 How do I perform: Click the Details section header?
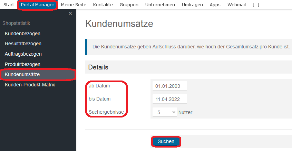click(98, 67)
